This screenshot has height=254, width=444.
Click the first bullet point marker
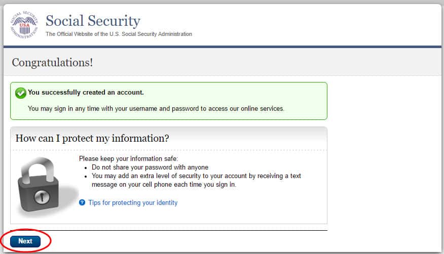(86, 167)
